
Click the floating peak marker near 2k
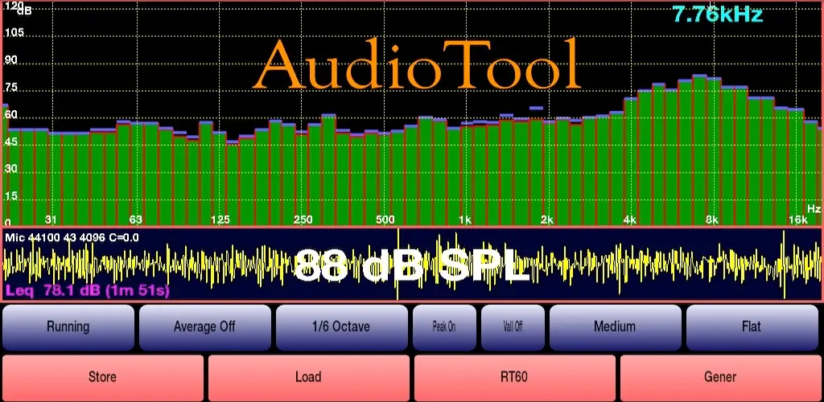point(536,108)
